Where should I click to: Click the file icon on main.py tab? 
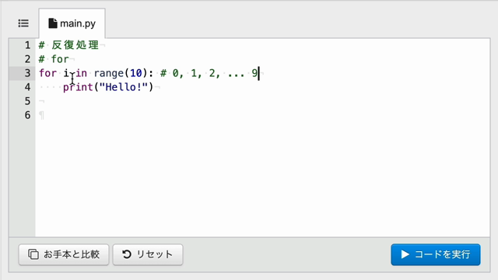coord(53,23)
